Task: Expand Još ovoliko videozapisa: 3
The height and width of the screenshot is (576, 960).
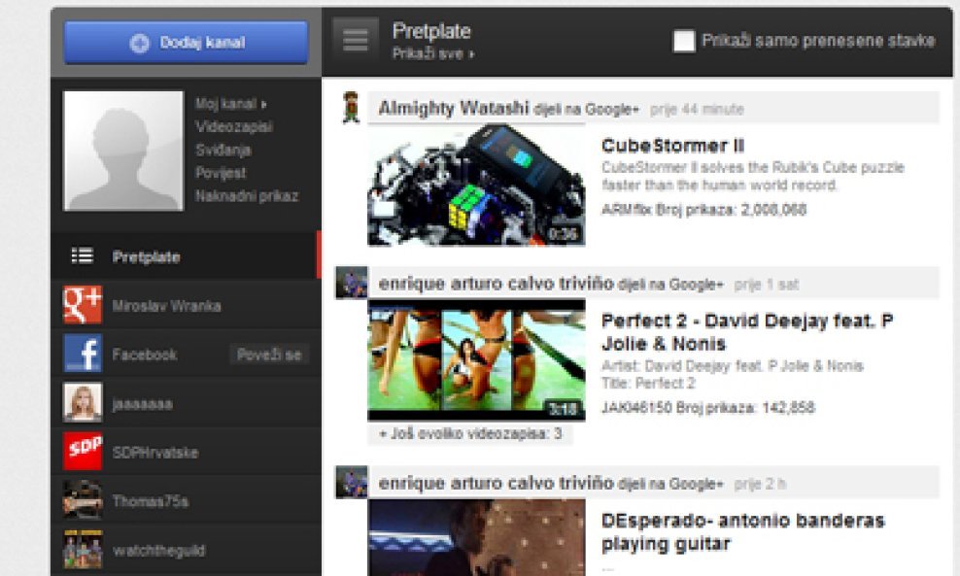Action: (470, 434)
